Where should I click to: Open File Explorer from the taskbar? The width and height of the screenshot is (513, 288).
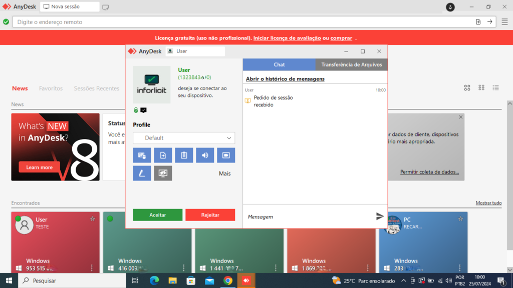point(172,280)
